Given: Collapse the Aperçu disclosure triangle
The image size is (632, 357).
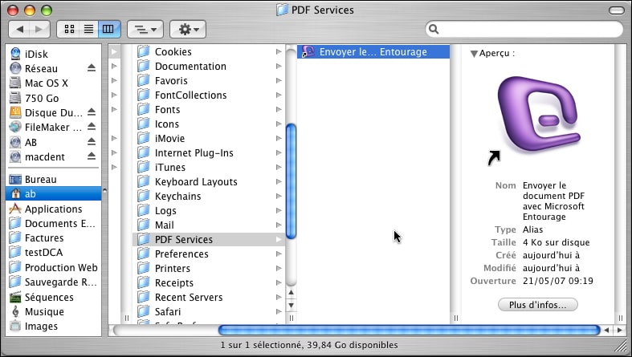Looking at the screenshot, I should 474,54.
